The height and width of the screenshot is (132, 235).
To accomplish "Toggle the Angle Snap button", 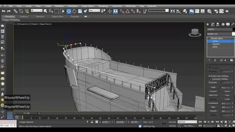I will (127, 11).
